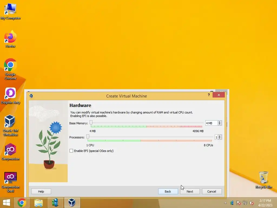Open Action Center flag icon in tray
Screen dimensions: 277x208
click(x=239, y=203)
